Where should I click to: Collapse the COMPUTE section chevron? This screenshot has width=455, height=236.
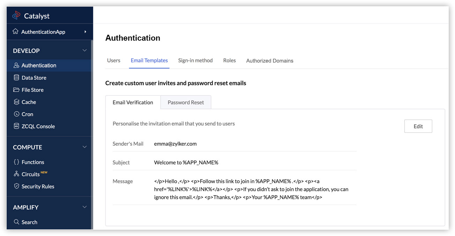click(x=84, y=147)
